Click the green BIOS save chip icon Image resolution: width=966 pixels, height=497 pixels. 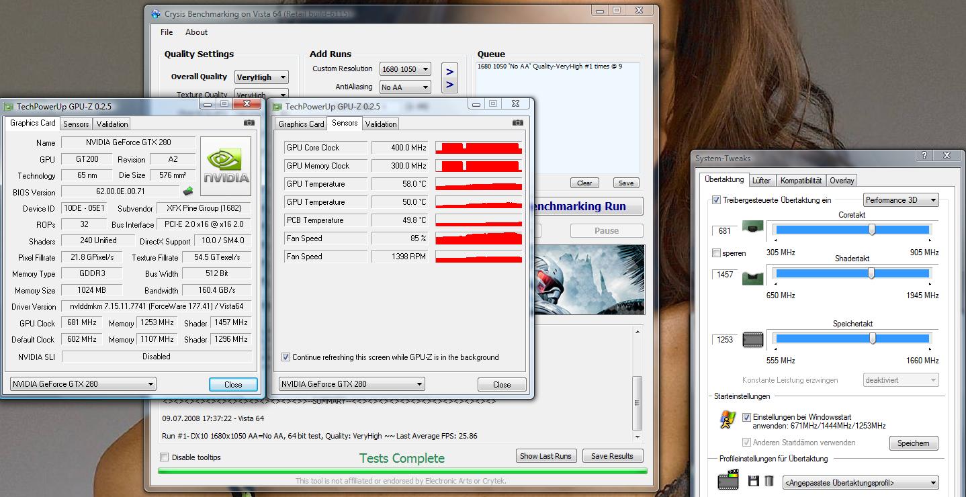pyautogui.click(x=188, y=191)
